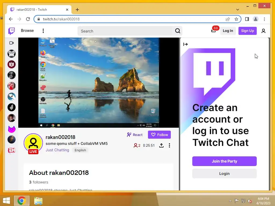Open the purple cat channel avatar
This screenshot has width=275, height=206.
pyautogui.click(x=12, y=129)
